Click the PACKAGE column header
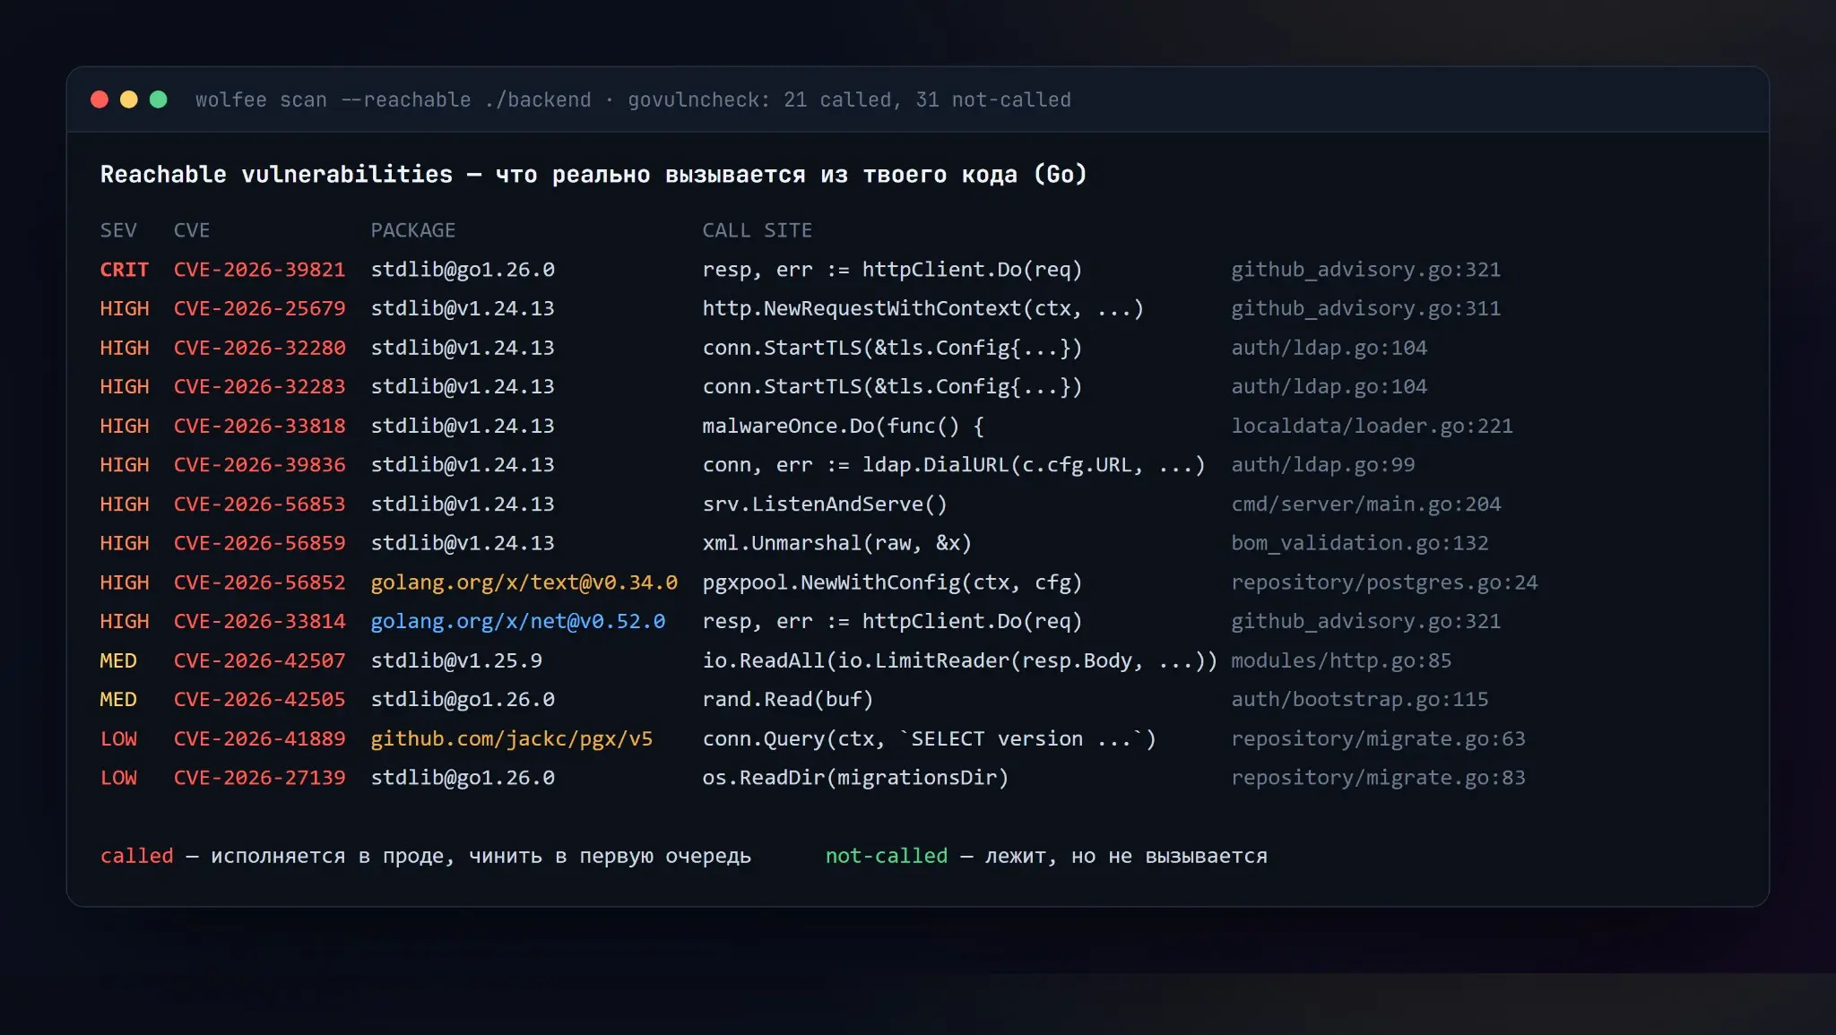 pos(413,230)
